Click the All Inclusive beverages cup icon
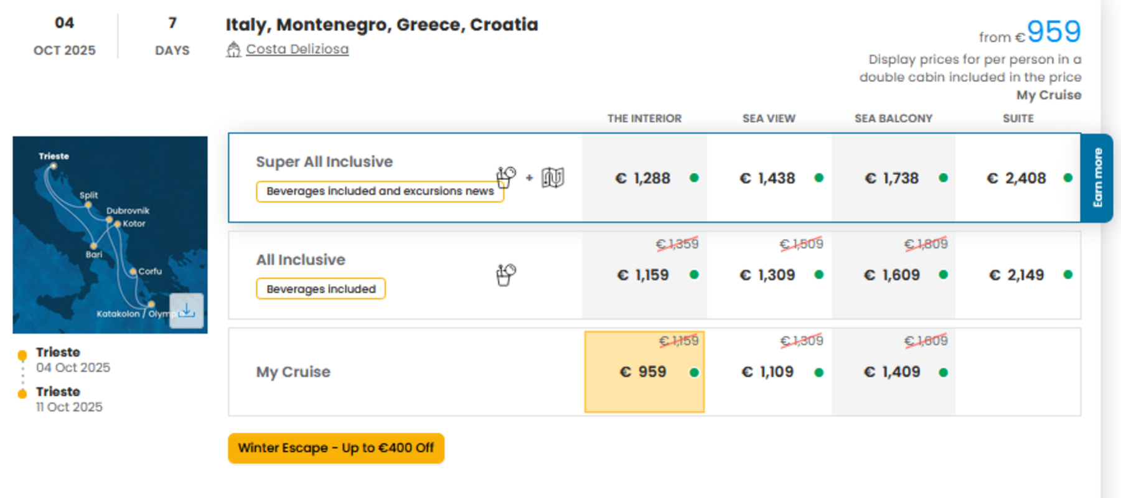Image resolution: width=1121 pixels, height=498 pixels. pos(505,275)
